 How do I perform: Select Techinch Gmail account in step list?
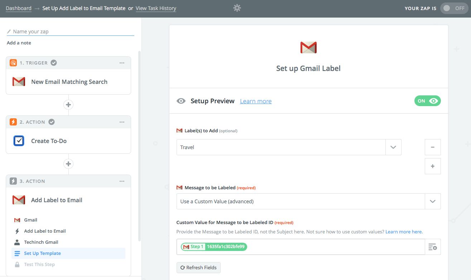coord(41,242)
